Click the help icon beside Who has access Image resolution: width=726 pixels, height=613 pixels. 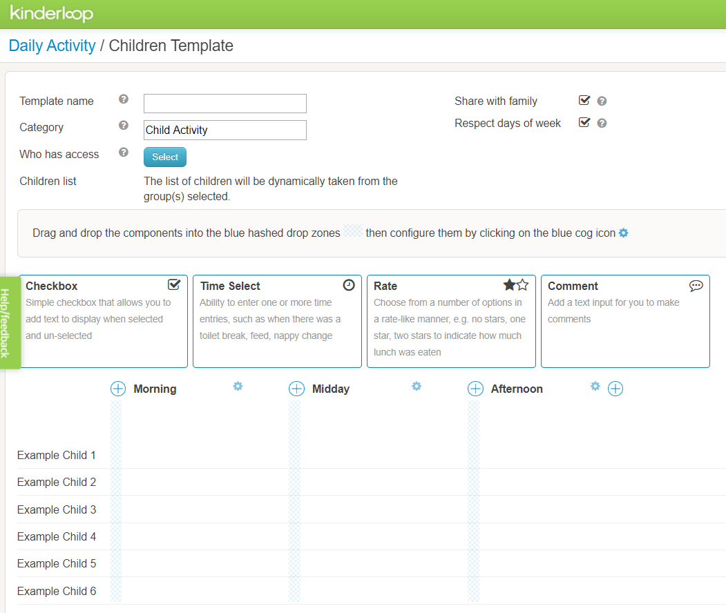(123, 152)
